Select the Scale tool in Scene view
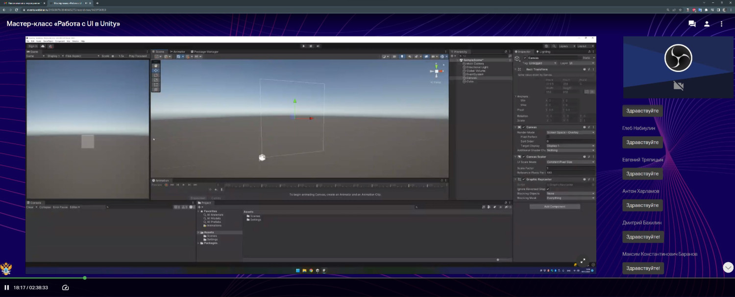 click(156, 80)
